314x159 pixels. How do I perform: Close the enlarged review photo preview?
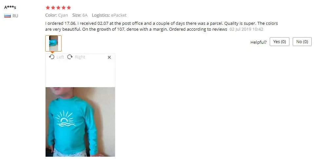(x=109, y=57)
